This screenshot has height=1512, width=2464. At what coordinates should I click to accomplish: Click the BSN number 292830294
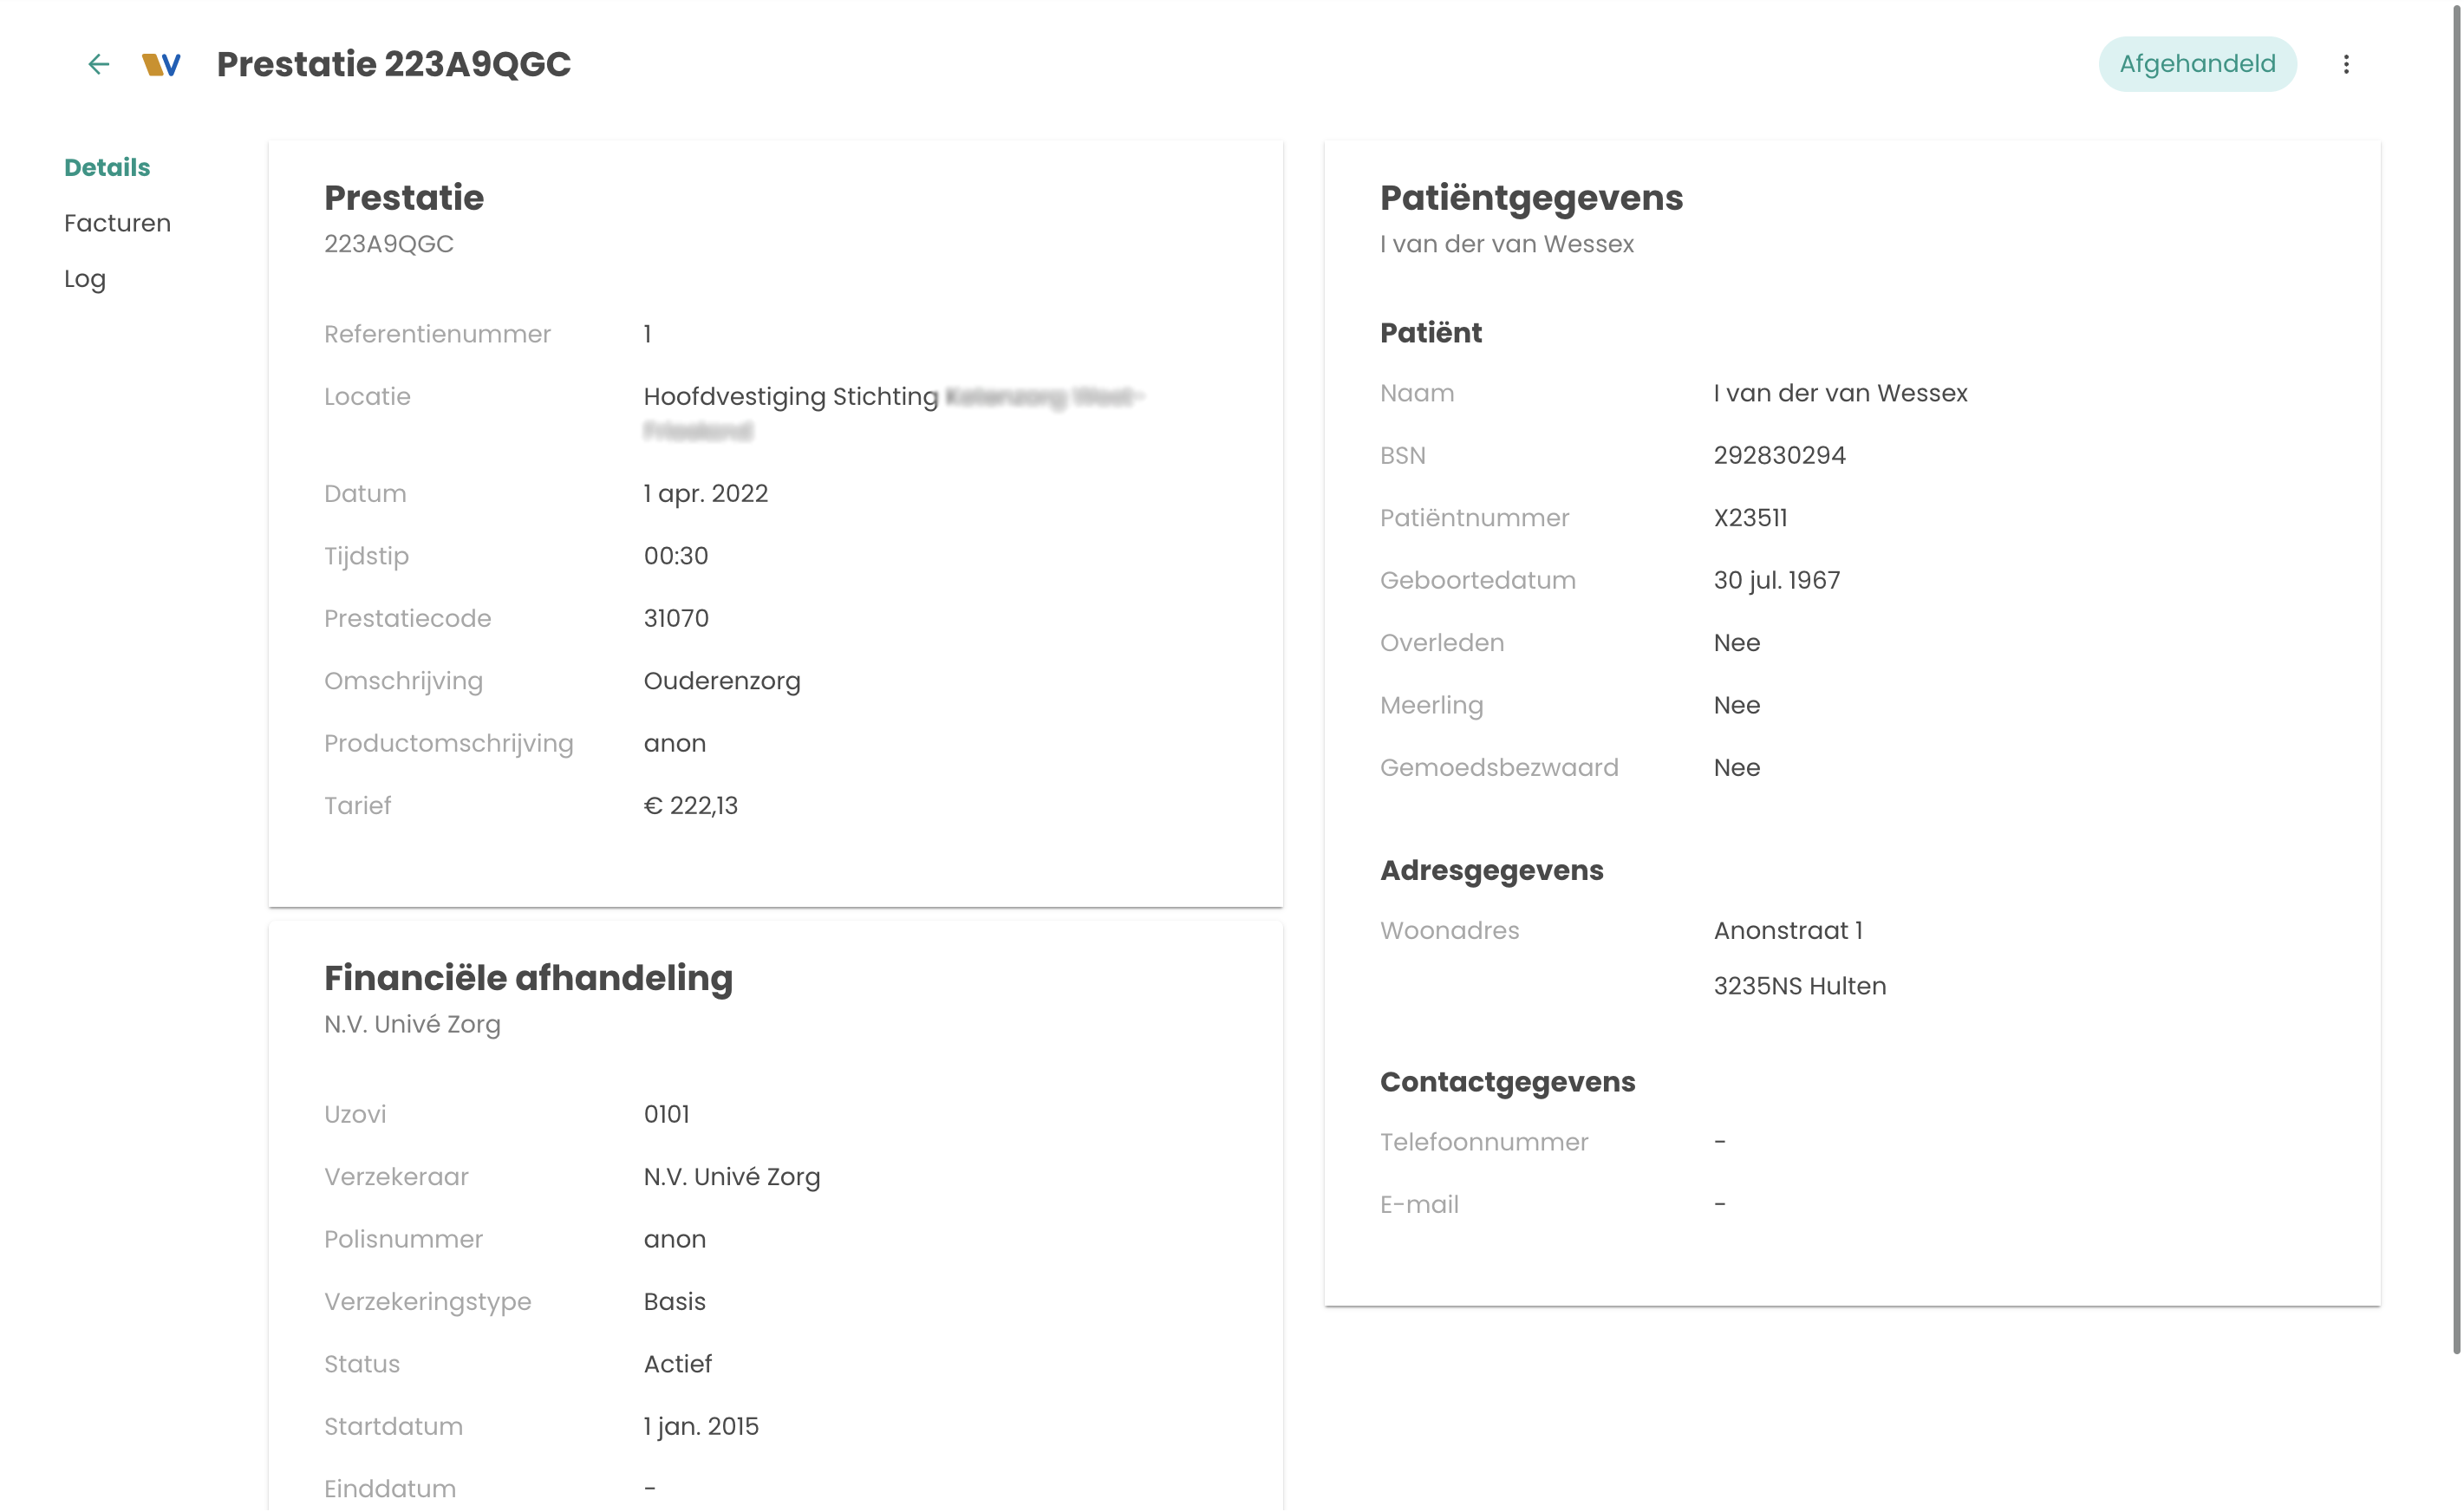point(1779,455)
